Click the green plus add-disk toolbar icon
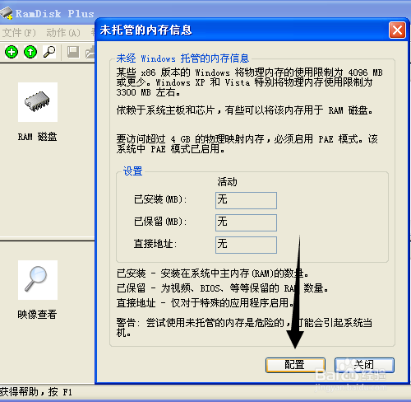 tap(12, 52)
